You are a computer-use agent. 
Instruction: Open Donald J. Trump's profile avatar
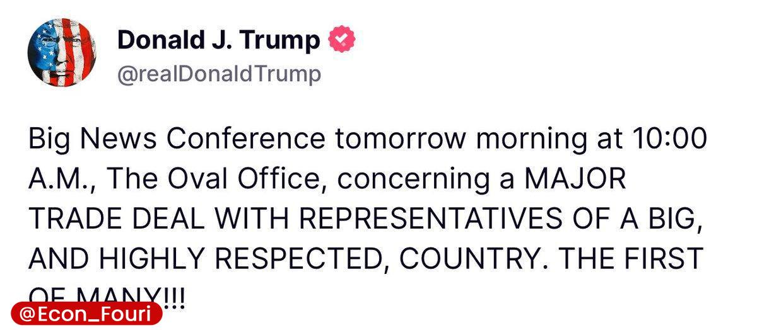click(61, 53)
